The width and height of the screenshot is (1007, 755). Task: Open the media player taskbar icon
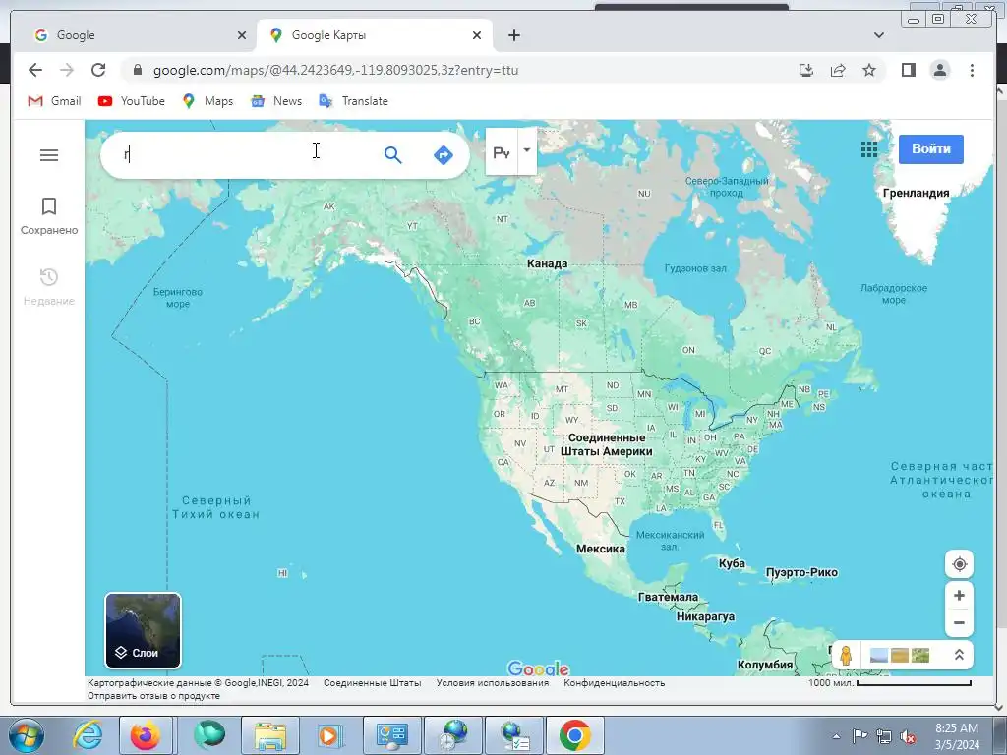pos(330,735)
